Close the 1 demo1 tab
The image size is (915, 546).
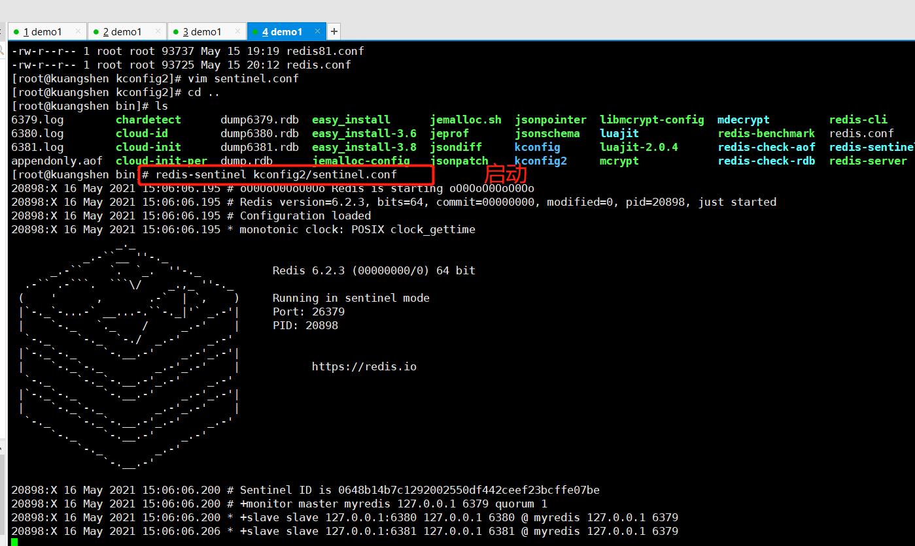tap(78, 31)
